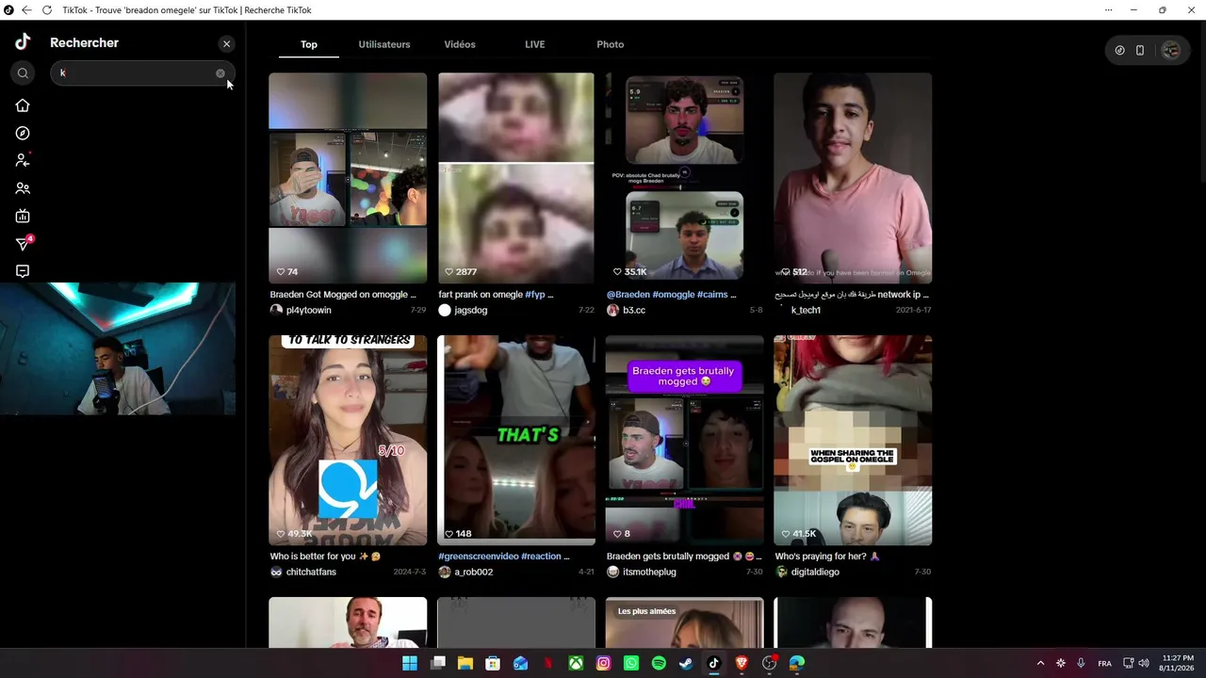Open the Following icon with red dot
This screenshot has width=1206, height=678.
23,160
